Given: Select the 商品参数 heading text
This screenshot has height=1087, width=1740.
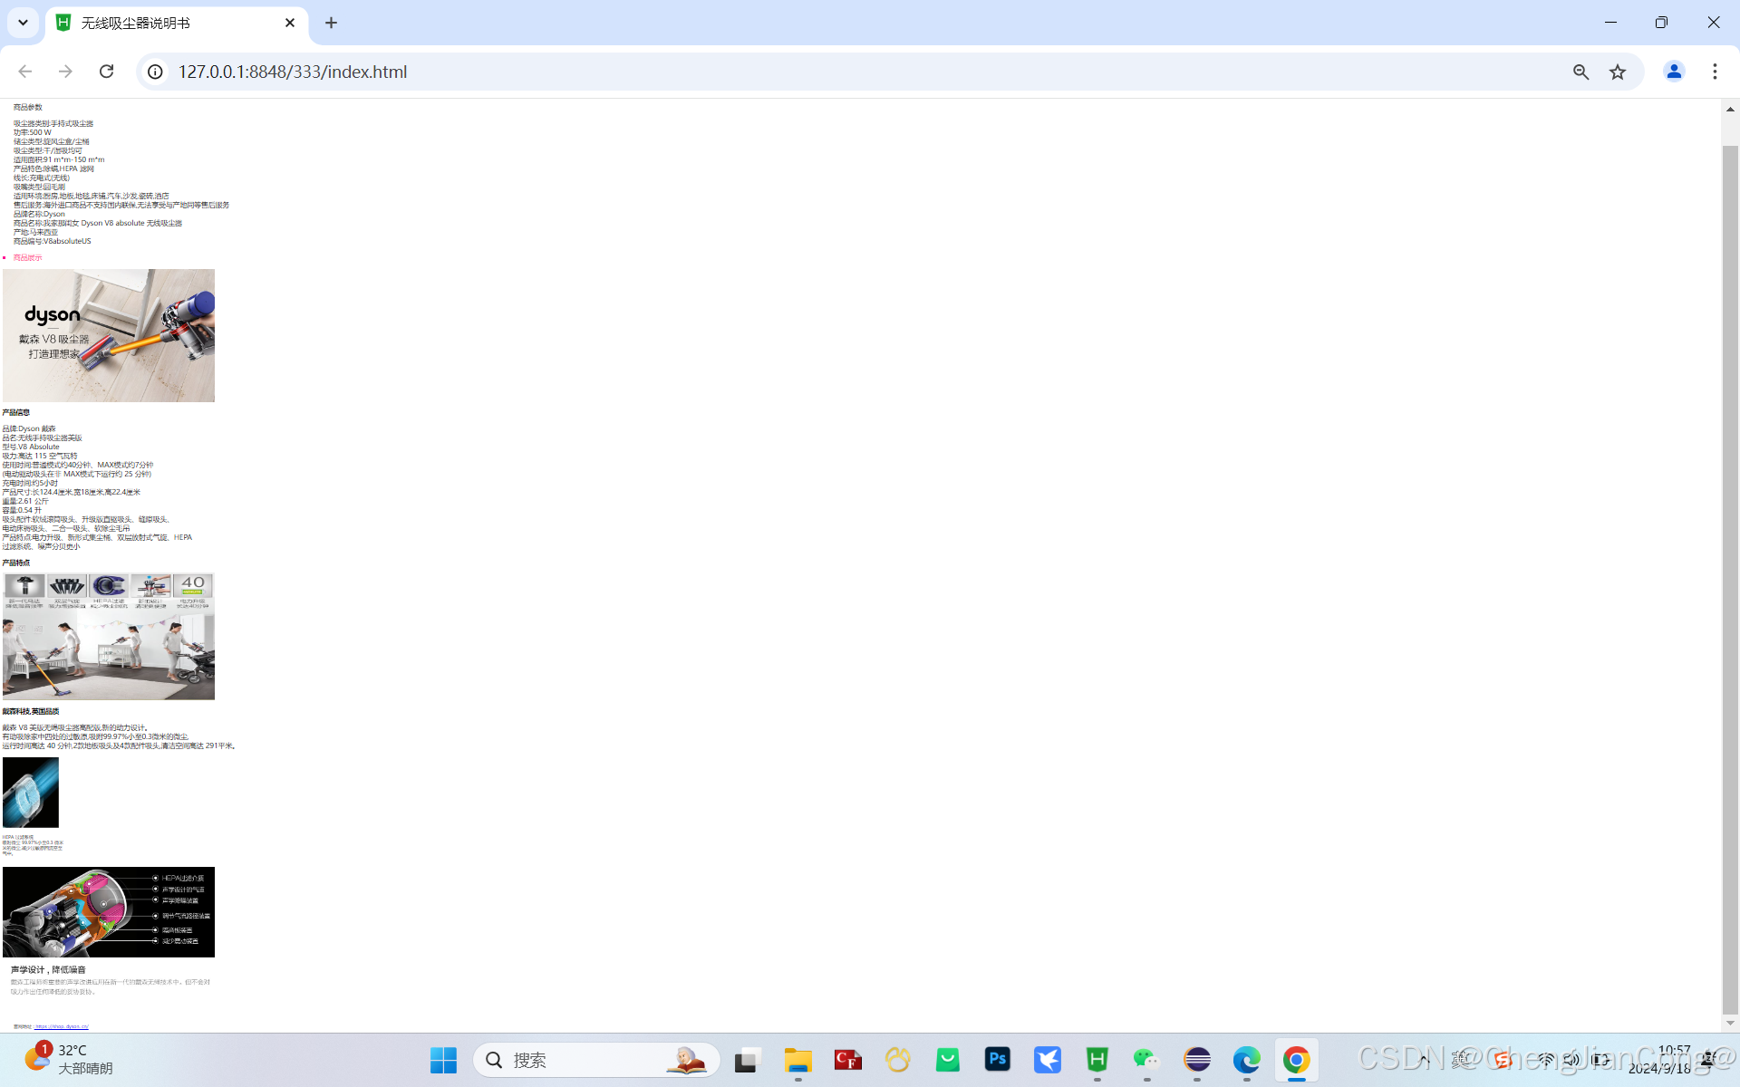Looking at the screenshot, I should [x=27, y=107].
